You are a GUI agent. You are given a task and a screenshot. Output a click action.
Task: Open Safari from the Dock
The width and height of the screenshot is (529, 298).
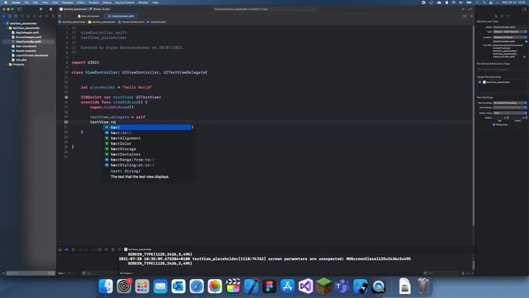(197, 286)
